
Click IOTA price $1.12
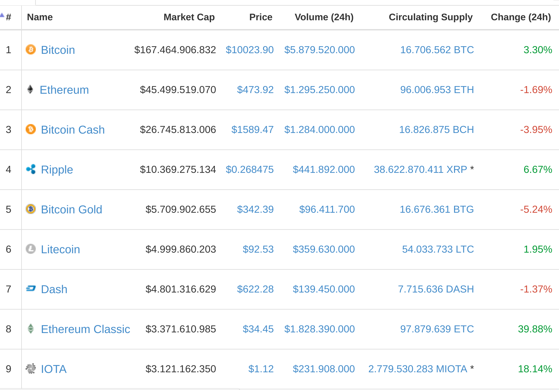tap(261, 369)
